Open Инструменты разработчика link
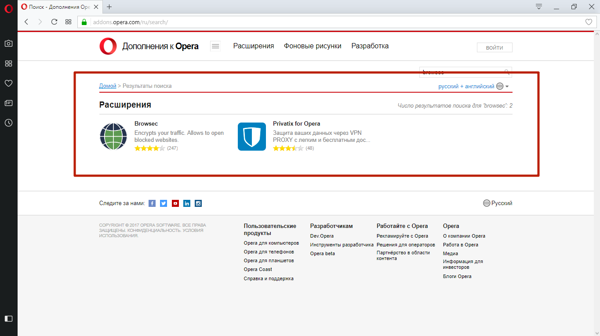This screenshot has height=336, width=600. pos(342,245)
